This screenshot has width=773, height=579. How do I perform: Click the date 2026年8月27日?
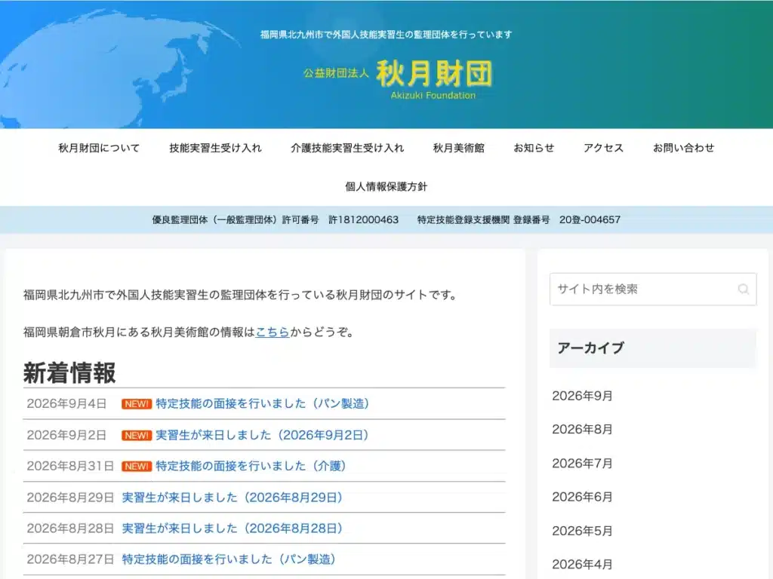pyautogui.click(x=70, y=559)
